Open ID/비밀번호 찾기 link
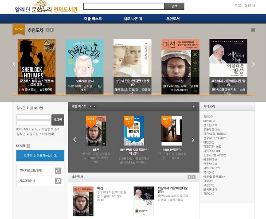The height and width of the screenshot is (219, 266). pyautogui.click(x=39, y=129)
